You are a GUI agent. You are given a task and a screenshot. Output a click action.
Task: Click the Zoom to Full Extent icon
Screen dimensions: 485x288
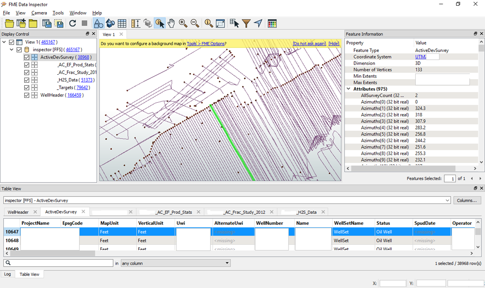click(220, 23)
